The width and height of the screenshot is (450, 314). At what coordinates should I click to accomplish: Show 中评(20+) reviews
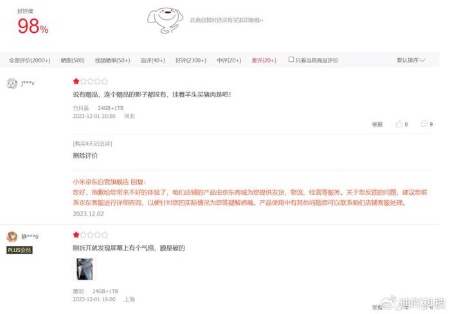[229, 60]
